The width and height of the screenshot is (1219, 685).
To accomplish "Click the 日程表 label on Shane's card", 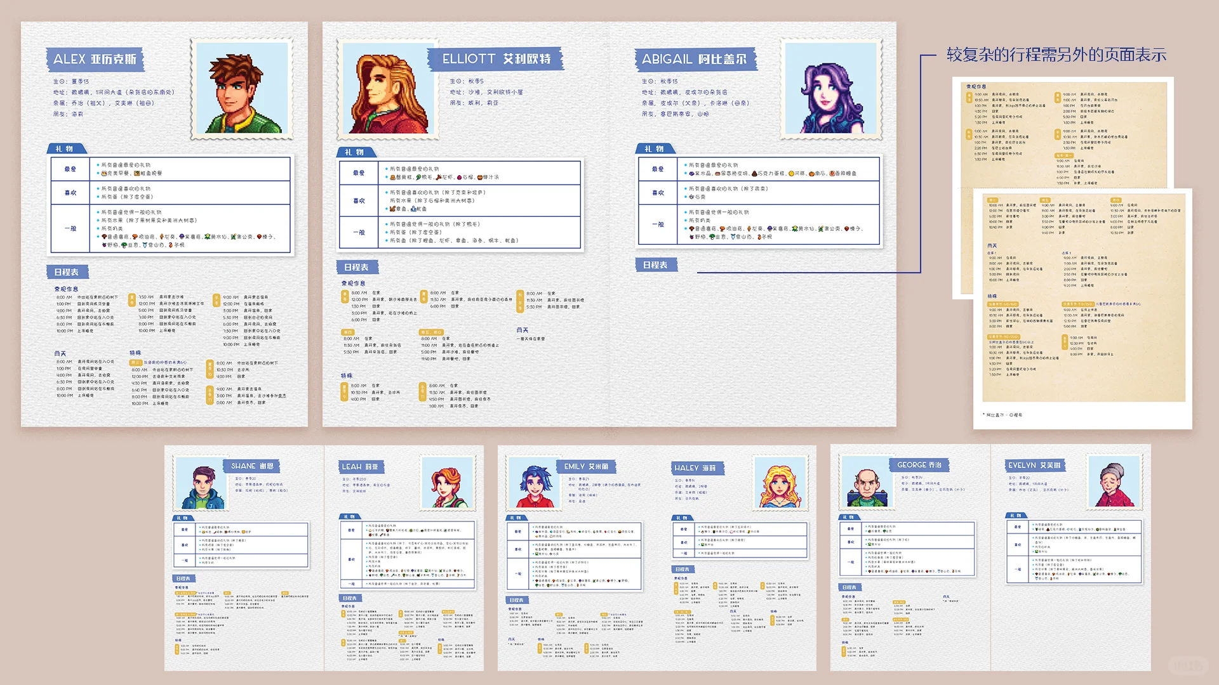I will tap(183, 578).
